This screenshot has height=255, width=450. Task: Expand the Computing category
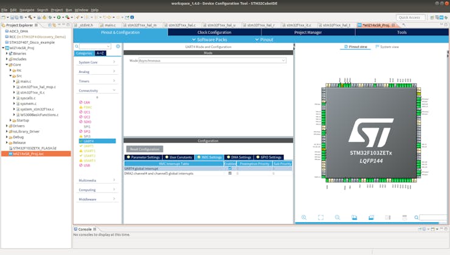click(97, 189)
